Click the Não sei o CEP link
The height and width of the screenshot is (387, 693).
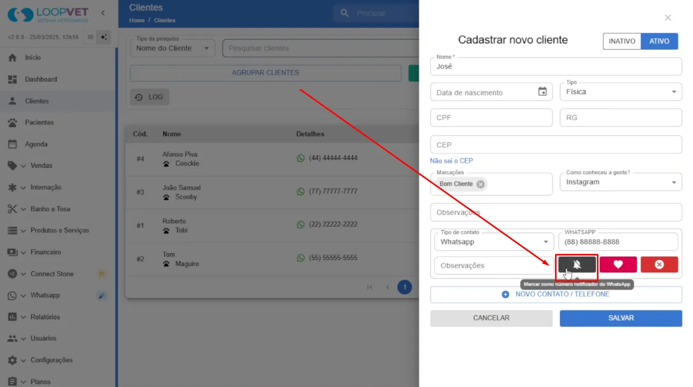tap(451, 161)
